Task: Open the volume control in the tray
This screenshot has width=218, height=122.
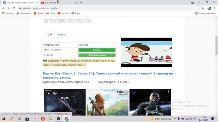Action: click(190, 119)
